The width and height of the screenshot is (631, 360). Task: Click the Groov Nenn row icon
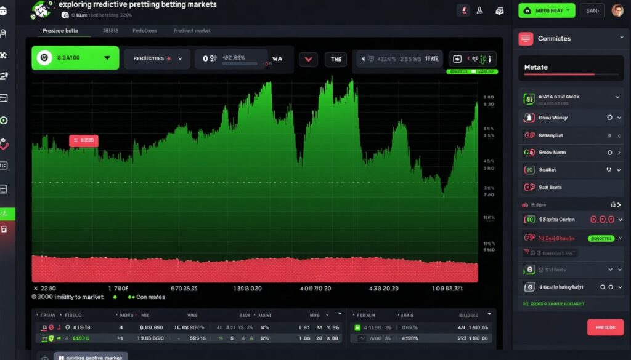(529, 153)
